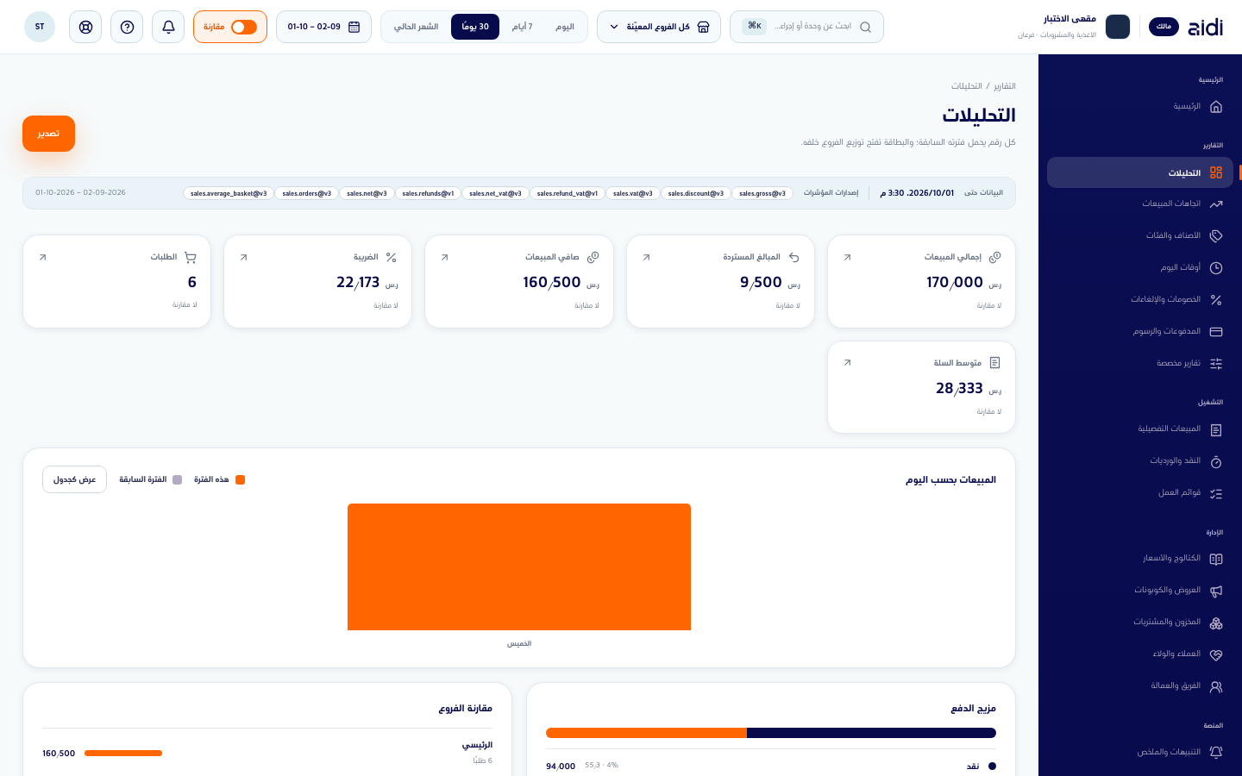Open أوقات اليوم sidebar item
The height and width of the screenshot is (776, 1242).
point(1140,268)
